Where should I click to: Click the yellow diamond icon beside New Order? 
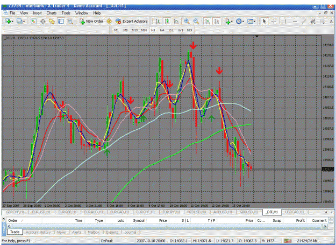coord(109,22)
